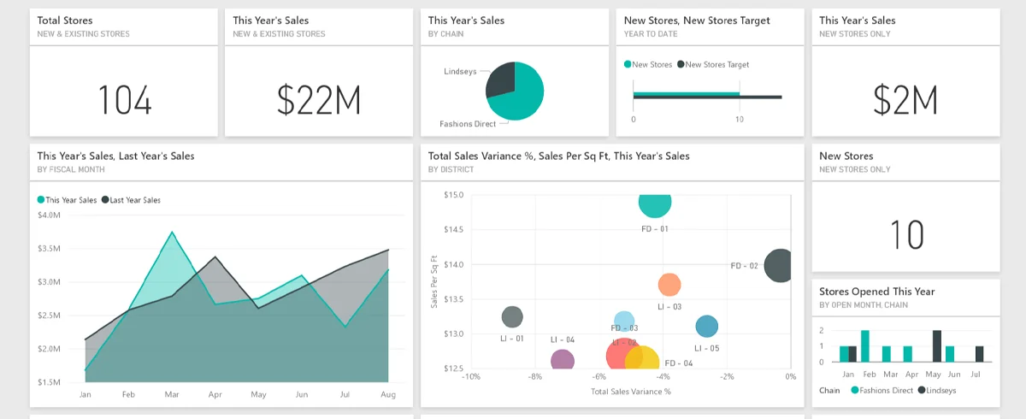Open the New Stores, New Stores Target title
Image resolution: width=1026 pixels, height=419 pixels.
[697, 21]
